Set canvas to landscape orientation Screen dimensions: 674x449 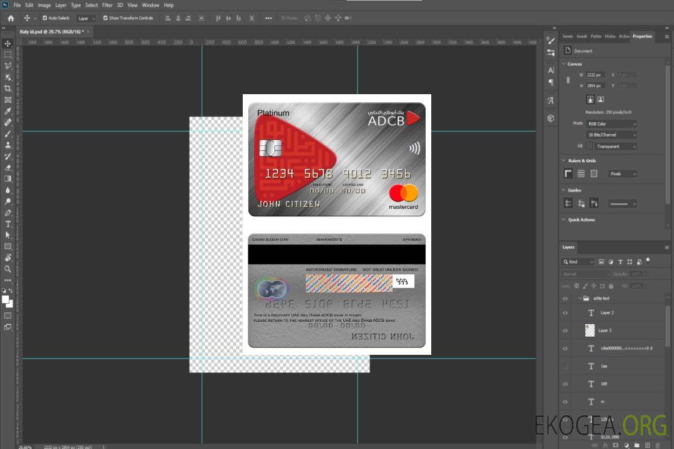click(x=600, y=100)
